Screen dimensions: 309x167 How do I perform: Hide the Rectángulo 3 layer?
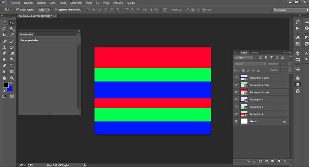coord(236,100)
